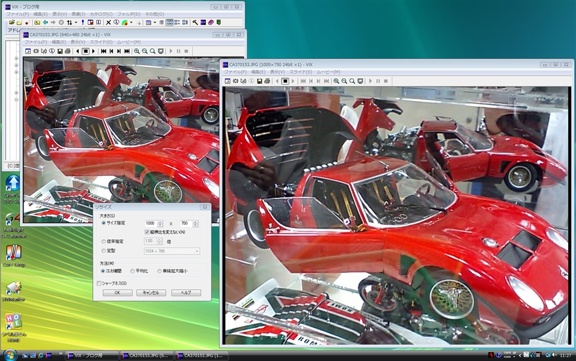The image size is (576, 361).
Task: Open the カタログ menu
Action: click(101, 14)
